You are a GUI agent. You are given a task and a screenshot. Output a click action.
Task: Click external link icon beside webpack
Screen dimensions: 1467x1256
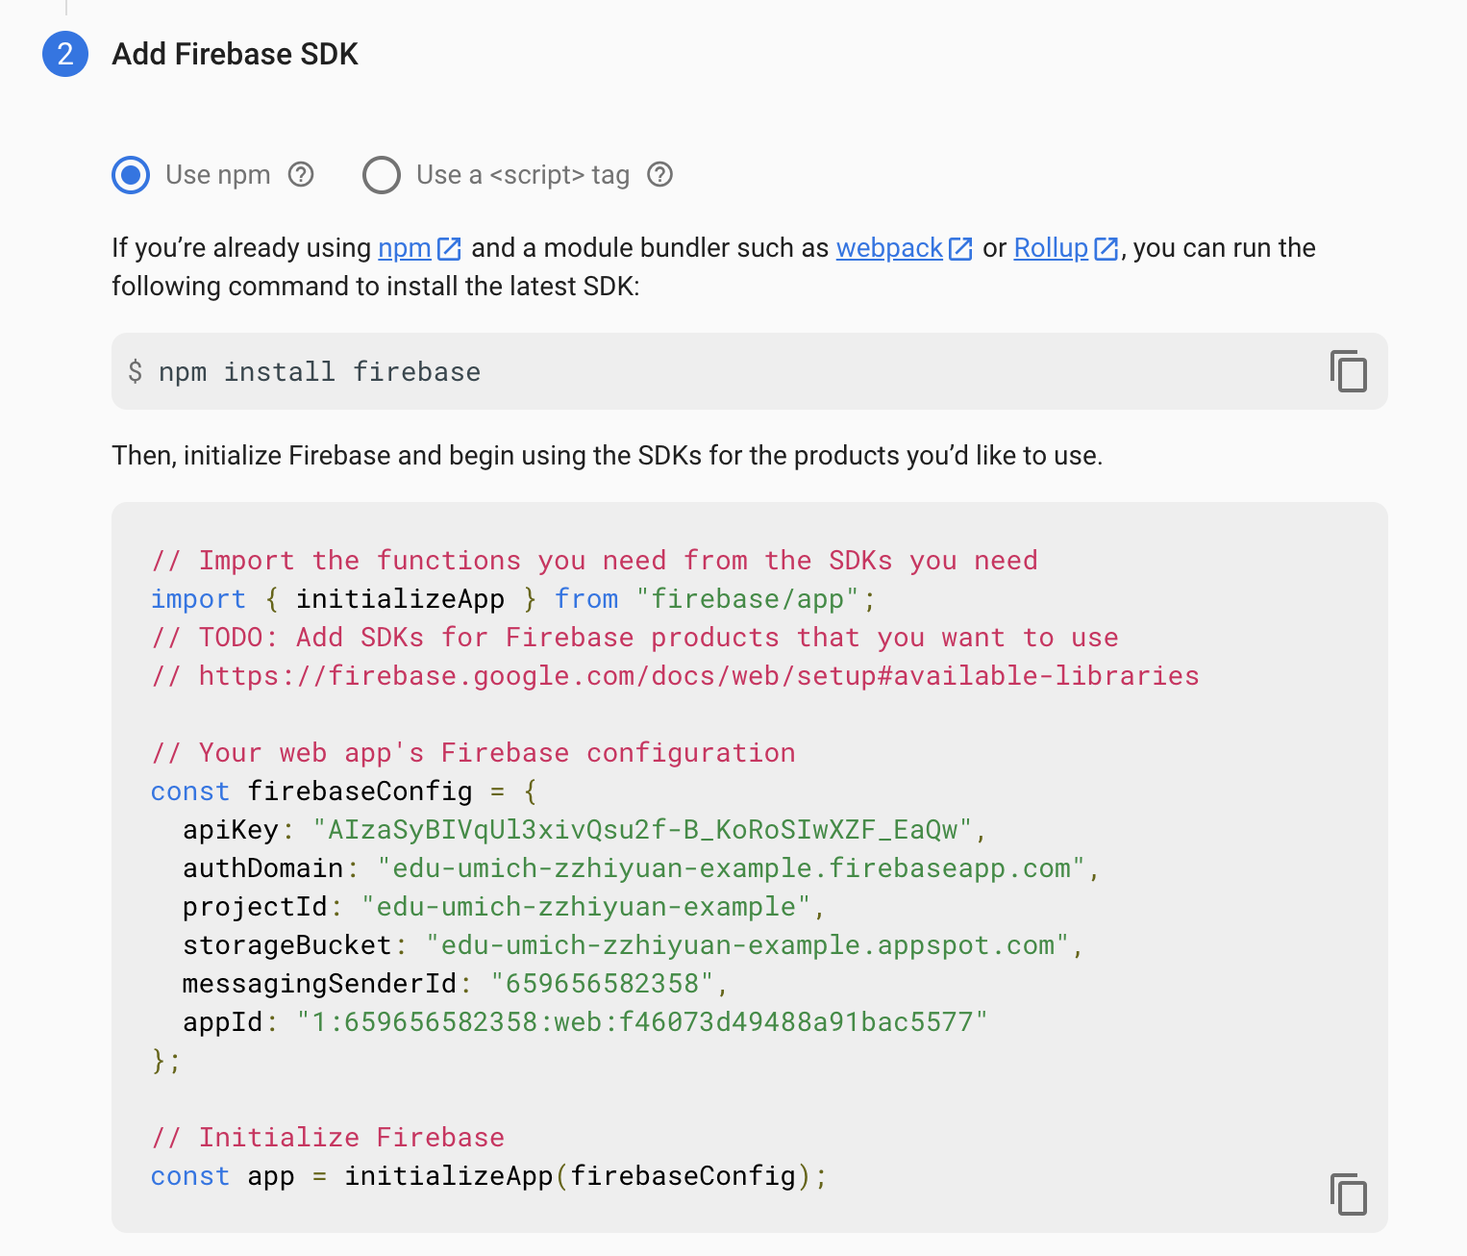tap(960, 248)
